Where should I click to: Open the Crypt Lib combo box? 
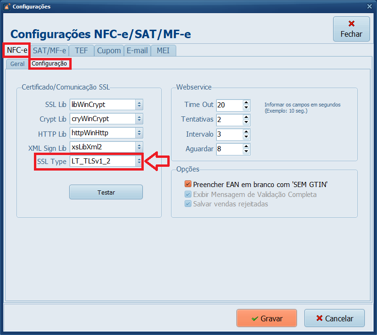pos(139,119)
